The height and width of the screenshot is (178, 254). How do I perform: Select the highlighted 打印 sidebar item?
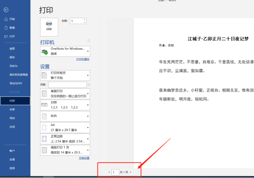[x=15, y=101]
